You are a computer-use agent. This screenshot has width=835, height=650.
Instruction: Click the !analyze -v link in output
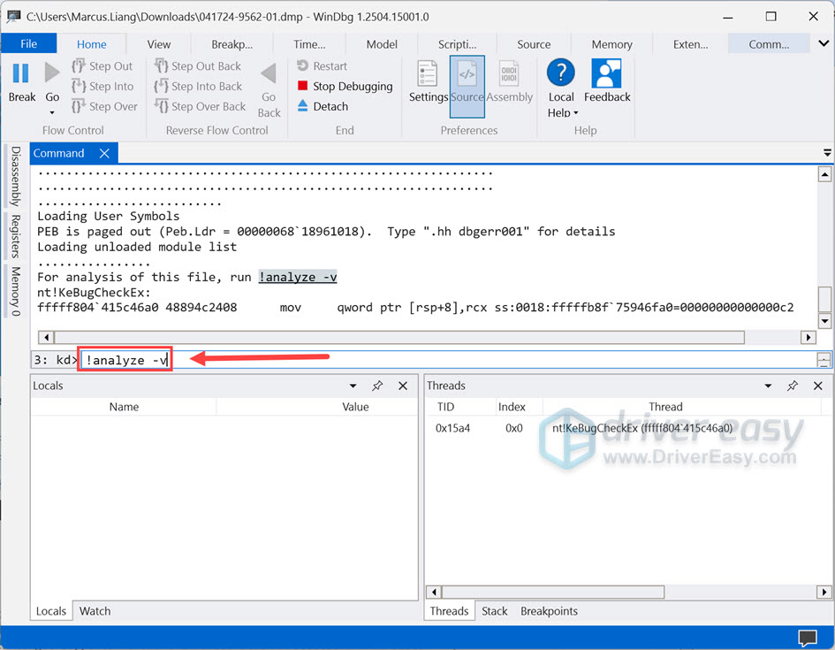pos(298,277)
